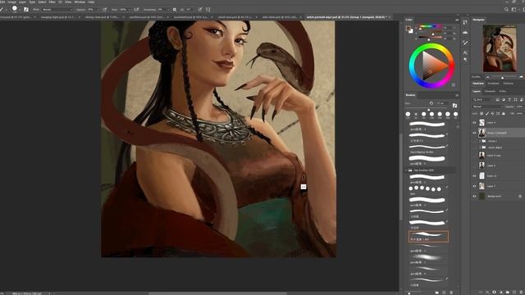525x295 pixels.
Task: Open the layer blend mode Normal dropdown
Action: point(487,107)
